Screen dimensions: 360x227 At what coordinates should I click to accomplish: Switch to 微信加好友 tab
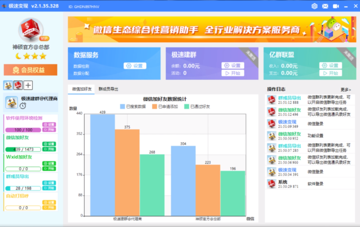click(x=81, y=89)
